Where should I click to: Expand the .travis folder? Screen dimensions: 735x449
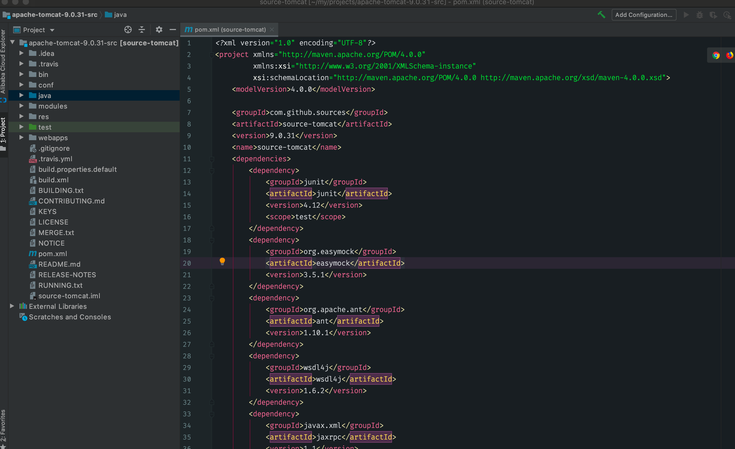pos(22,64)
